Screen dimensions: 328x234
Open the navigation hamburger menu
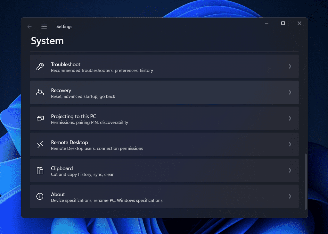44,27
